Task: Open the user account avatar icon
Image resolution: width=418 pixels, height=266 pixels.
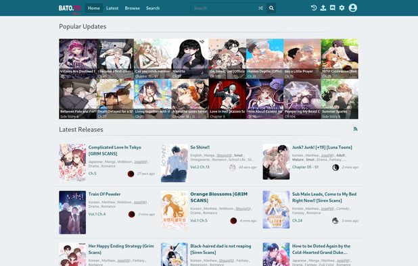Action: (x=352, y=8)
